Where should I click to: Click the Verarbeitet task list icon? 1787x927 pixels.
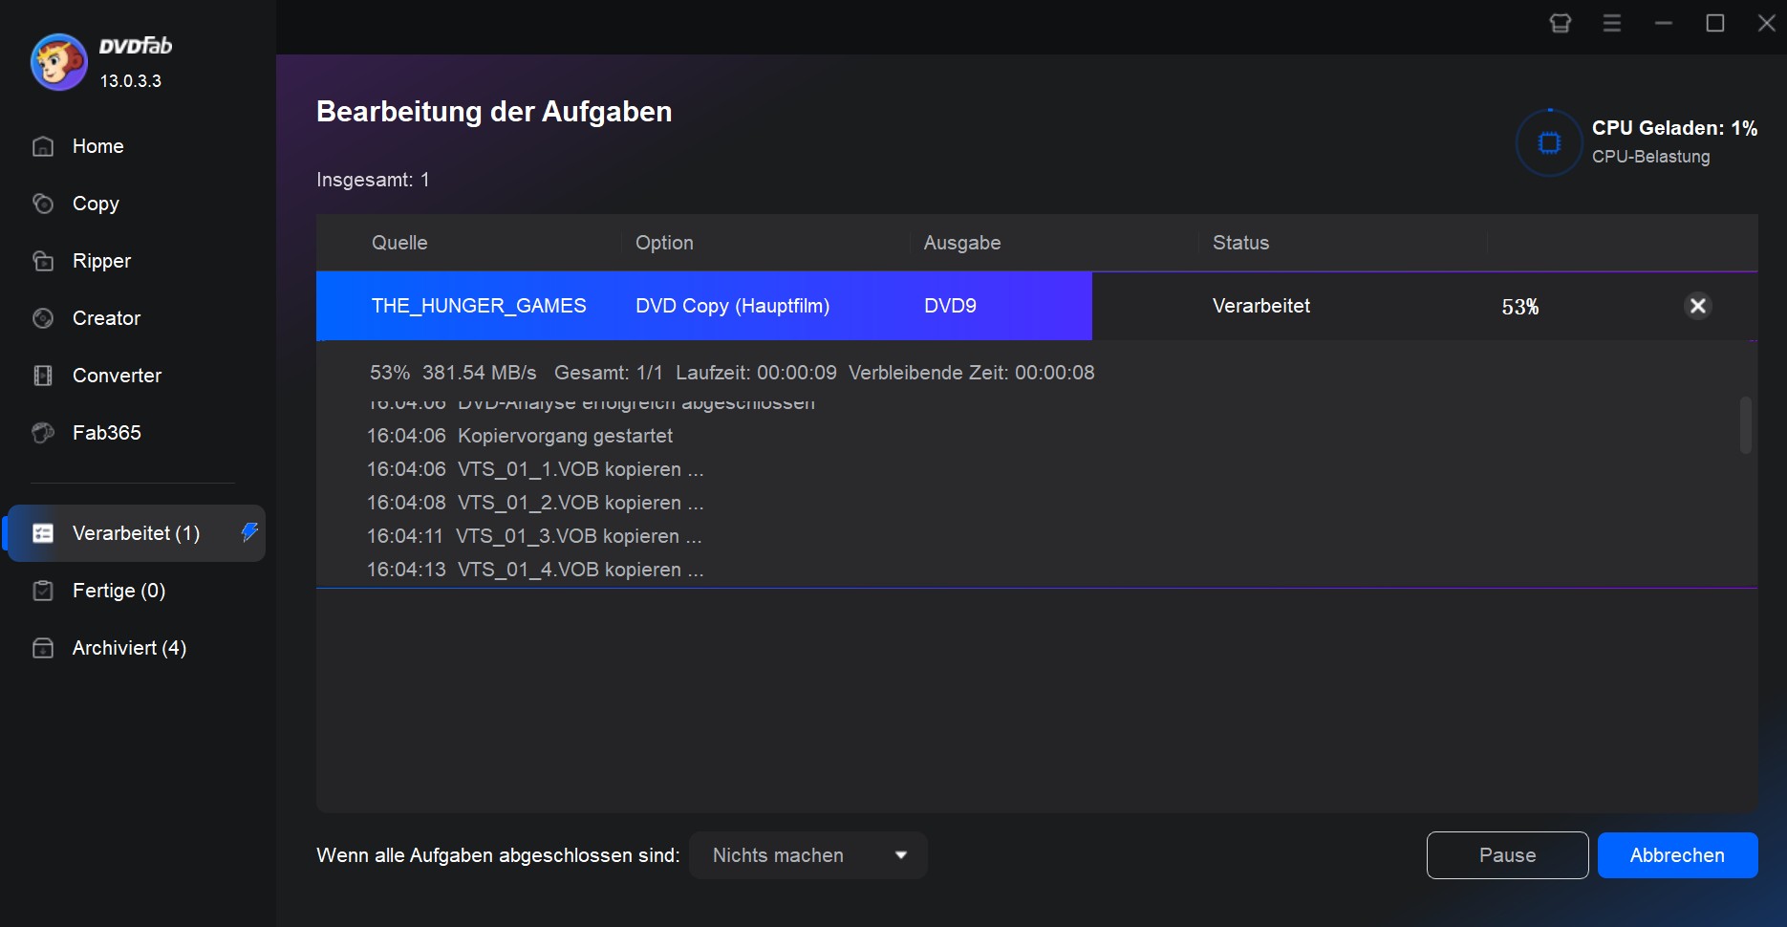click(x=43, y=533)
